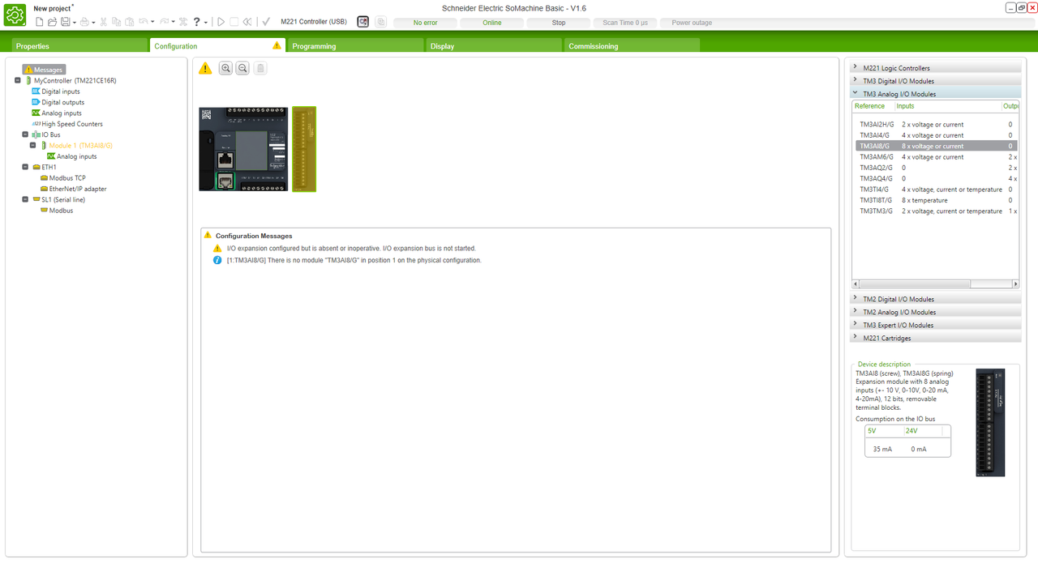The width and height of the screenshot is (1038, 563).
Task: Open the Display tab
Action: [x=494, y=46]
